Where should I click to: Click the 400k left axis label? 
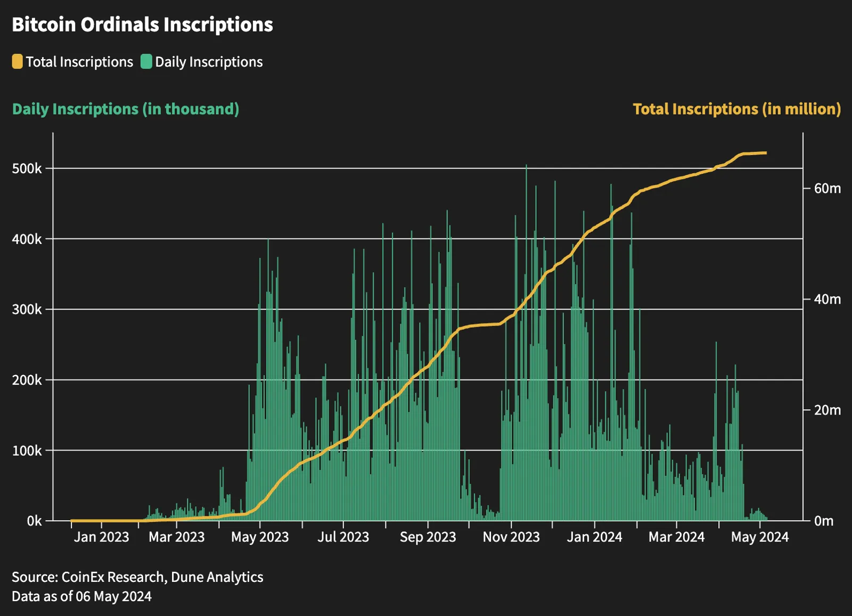pyautogui.click(x=27, y=239)
